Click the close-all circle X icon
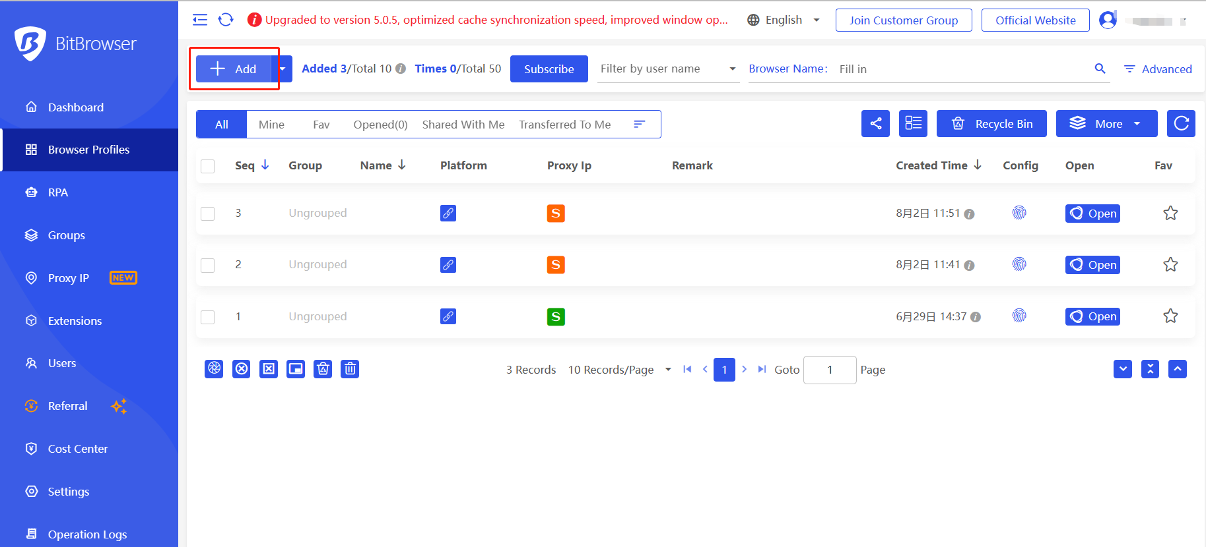The image size is (1206, 547). click(x=242, y=369)
